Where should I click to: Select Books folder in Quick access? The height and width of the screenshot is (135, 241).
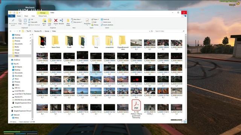(17, 47)
